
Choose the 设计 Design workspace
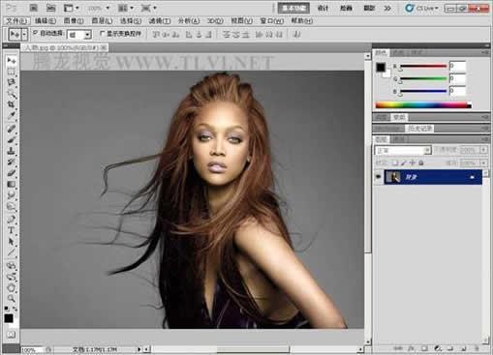(x=323, y=8)
